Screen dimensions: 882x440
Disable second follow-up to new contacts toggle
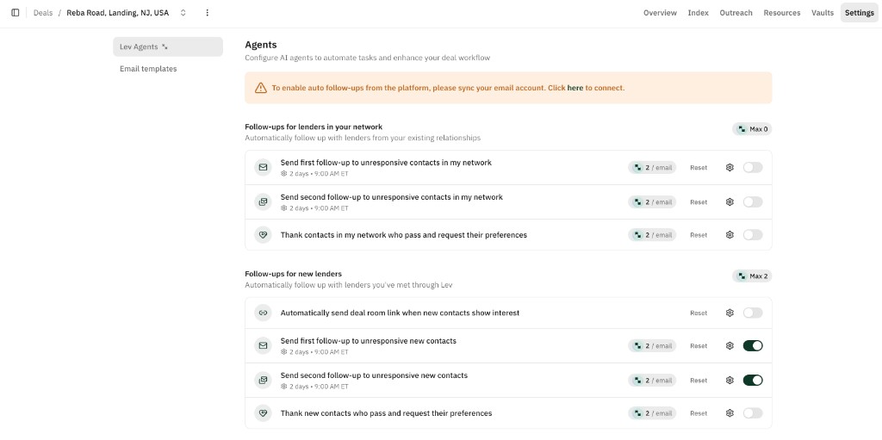[753, 380]
